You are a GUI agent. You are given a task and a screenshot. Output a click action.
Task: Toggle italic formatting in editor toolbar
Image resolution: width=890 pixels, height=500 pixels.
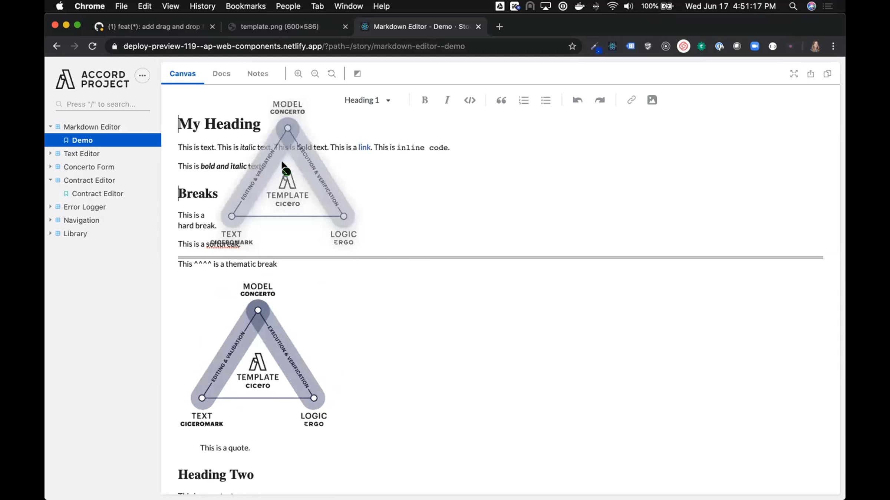tap(447, 100)
